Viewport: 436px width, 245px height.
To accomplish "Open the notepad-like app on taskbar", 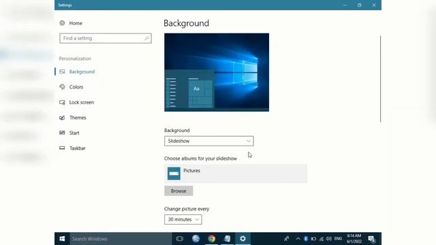I will [227, 239].
